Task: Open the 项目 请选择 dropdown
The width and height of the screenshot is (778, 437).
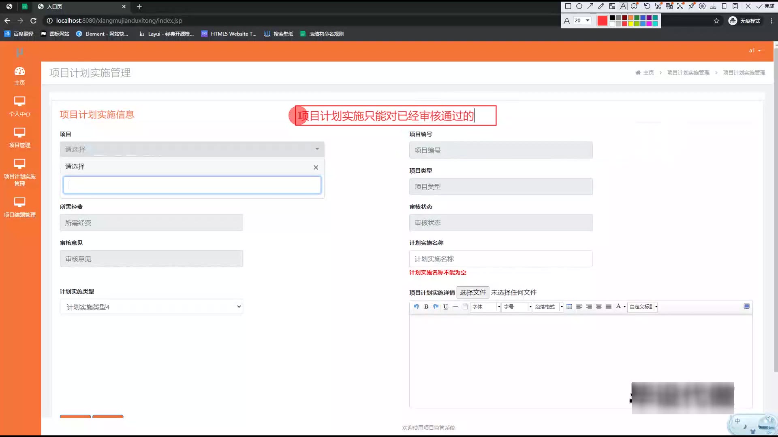Action: point(192,149)
